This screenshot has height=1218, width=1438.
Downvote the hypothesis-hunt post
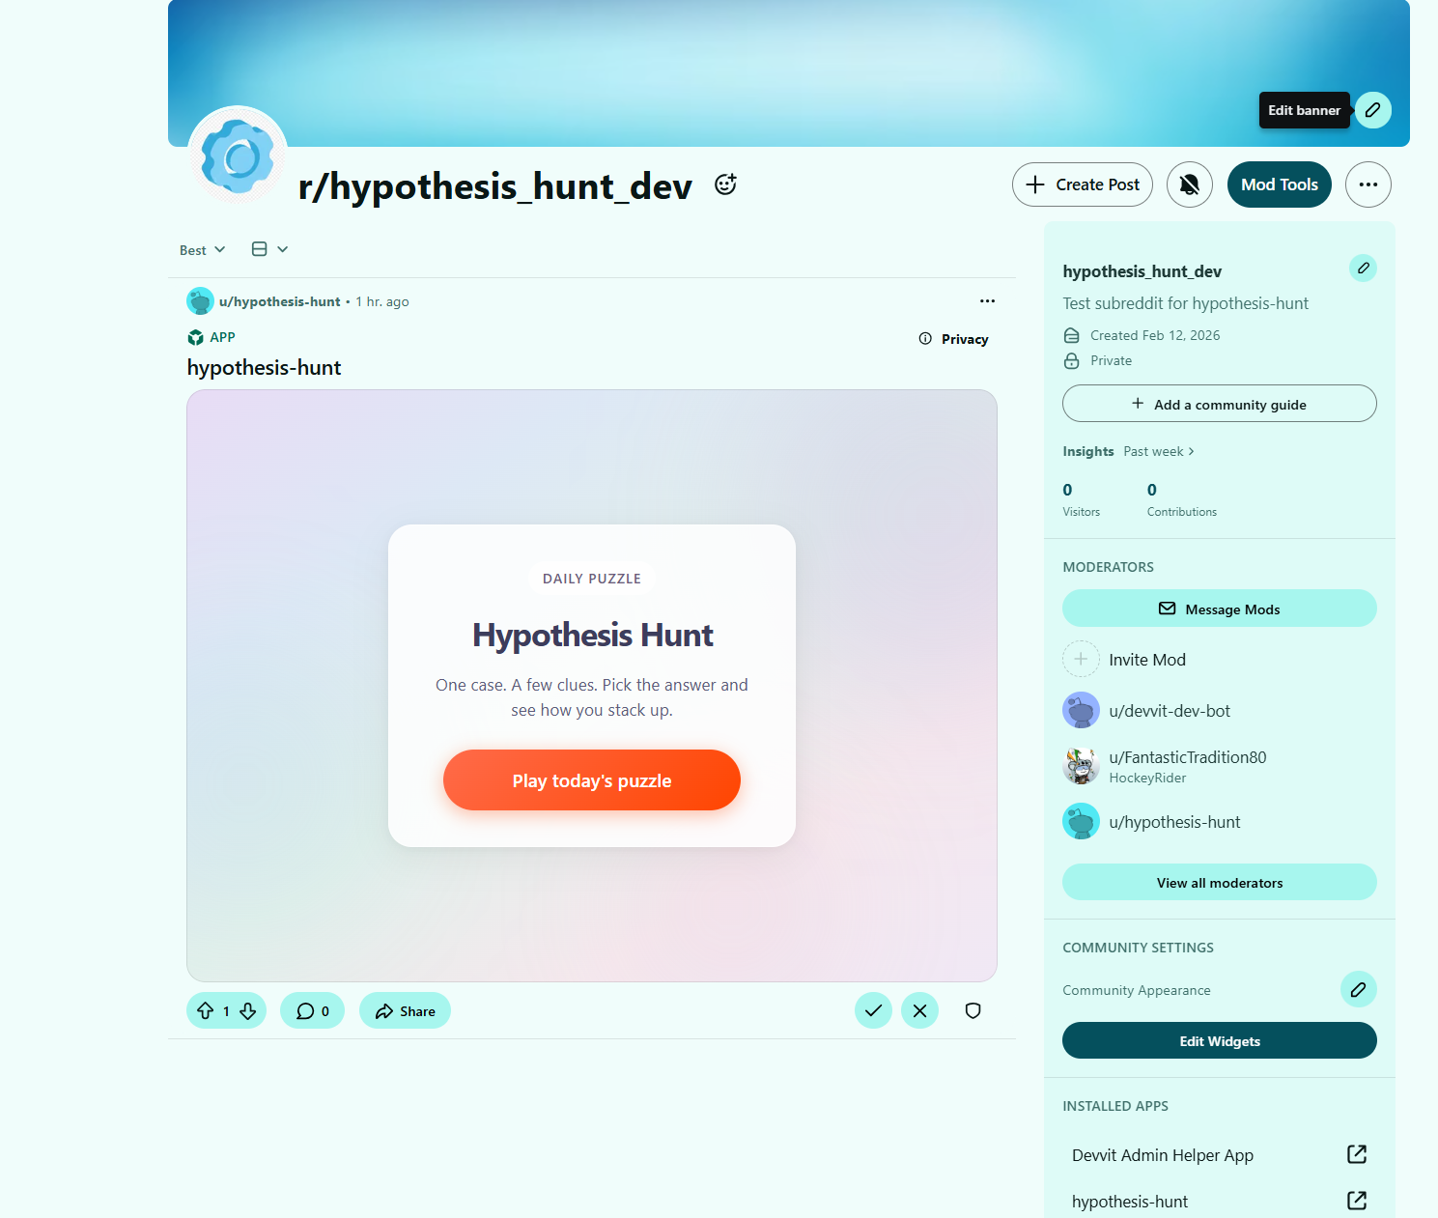tap(248, 1011)
